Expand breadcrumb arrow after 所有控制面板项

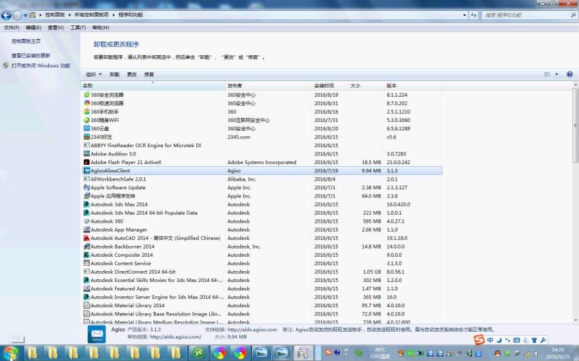coord(114,15)
